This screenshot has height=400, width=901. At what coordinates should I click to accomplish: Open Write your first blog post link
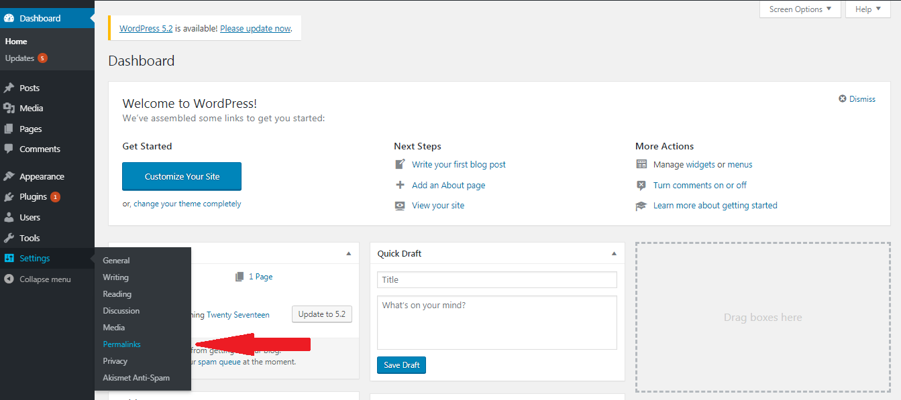[x=459, y=164]
